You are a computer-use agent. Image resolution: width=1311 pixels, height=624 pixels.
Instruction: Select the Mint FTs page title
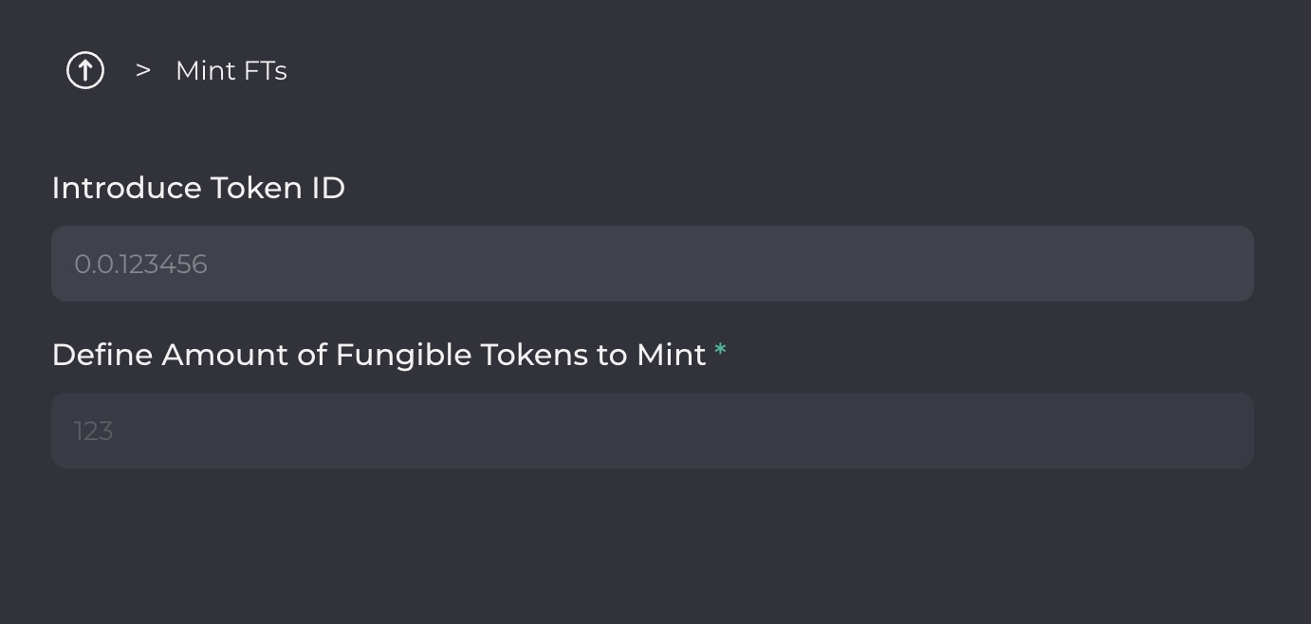click(x=231, y=71)
